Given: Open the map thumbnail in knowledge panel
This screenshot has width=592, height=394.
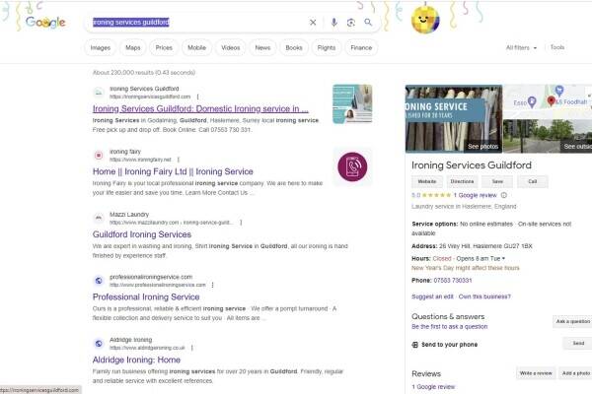Looking at the screenshot, I should tap(548, 101).
